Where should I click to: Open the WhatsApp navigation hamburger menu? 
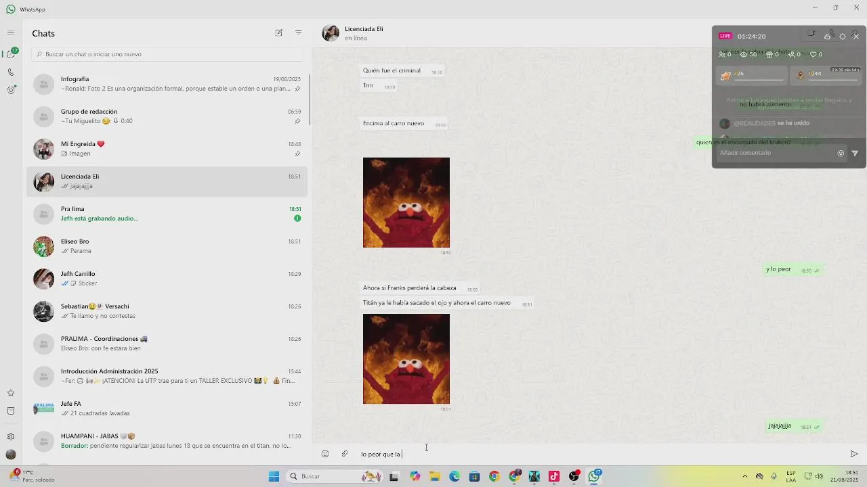11,32
